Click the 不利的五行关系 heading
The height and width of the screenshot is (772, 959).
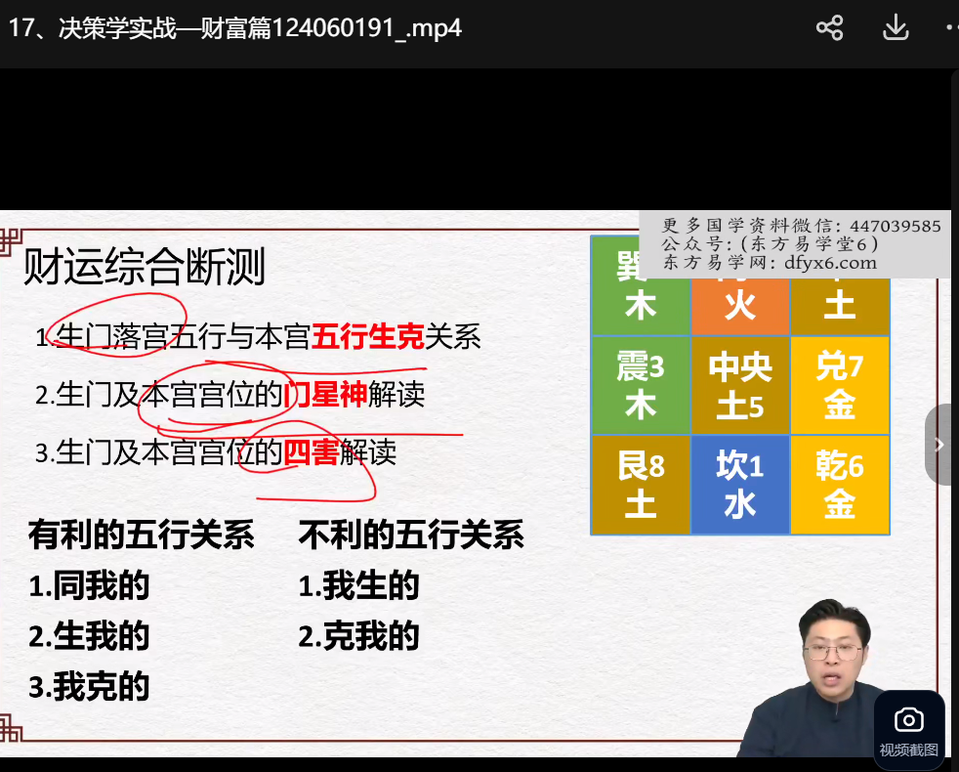pos(411,535)
